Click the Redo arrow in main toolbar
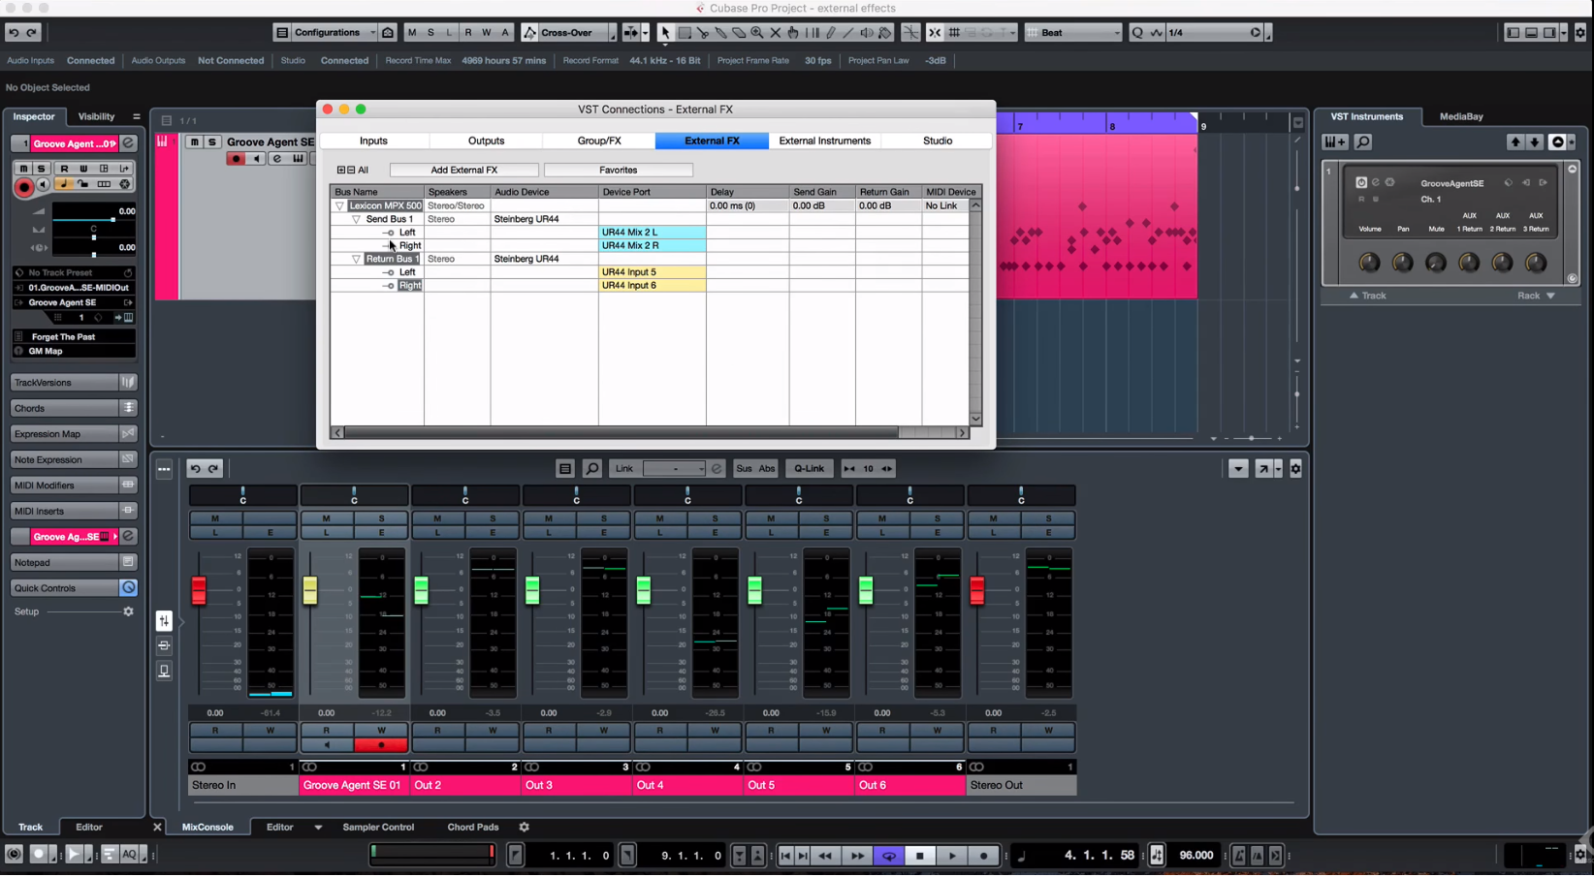The height and width of the screenshot is (877, 1594). point(32,33)
